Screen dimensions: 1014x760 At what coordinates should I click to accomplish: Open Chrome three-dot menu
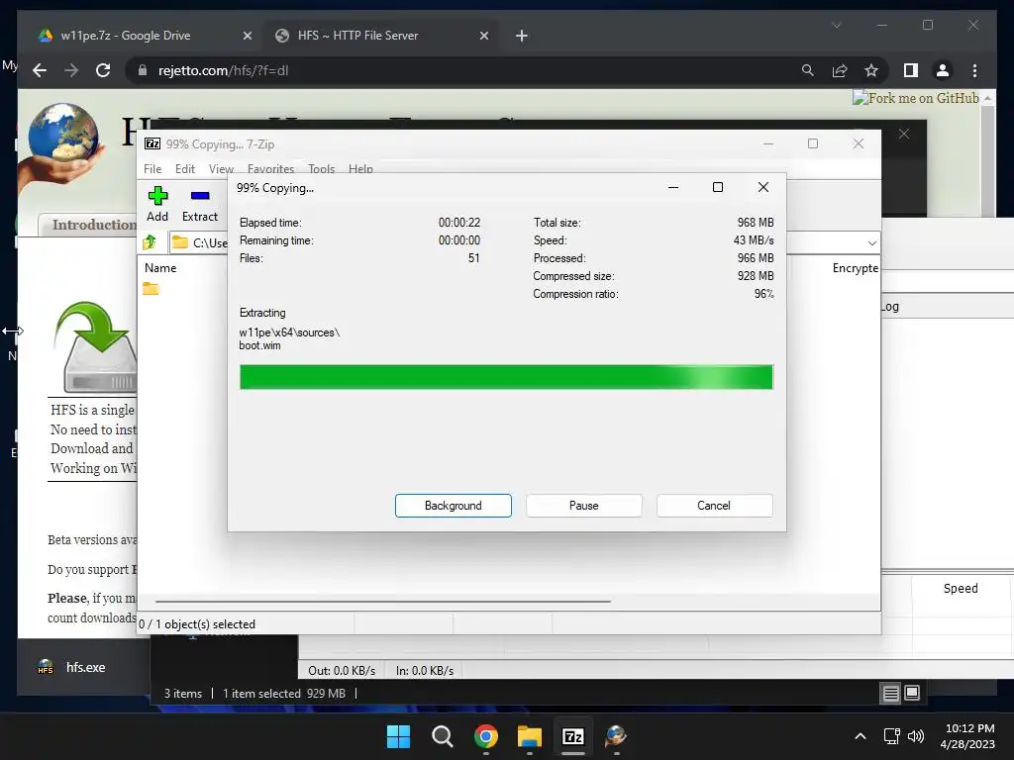coord(974,70)
